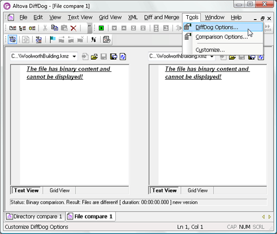Click binary content message in right pane
Screen dimensions: 277x234
pyautogui.click(x=207, y=73)
